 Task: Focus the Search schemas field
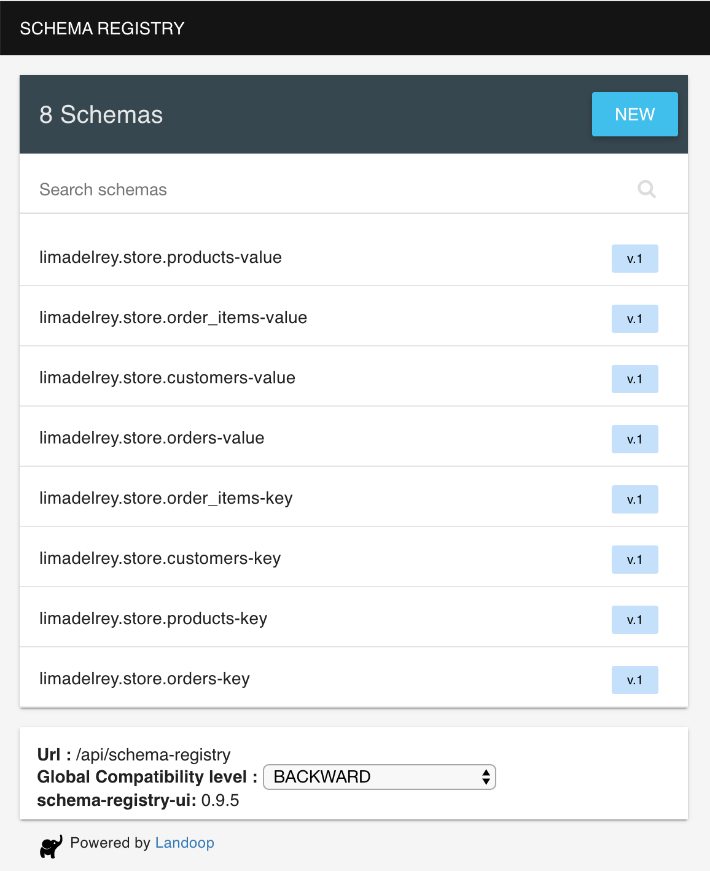pos(354,189)
